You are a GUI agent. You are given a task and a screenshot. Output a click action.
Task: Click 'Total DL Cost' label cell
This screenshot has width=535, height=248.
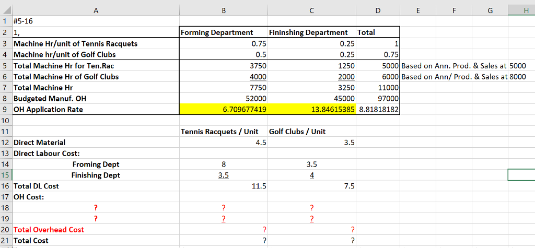click(x=96, y=186)
